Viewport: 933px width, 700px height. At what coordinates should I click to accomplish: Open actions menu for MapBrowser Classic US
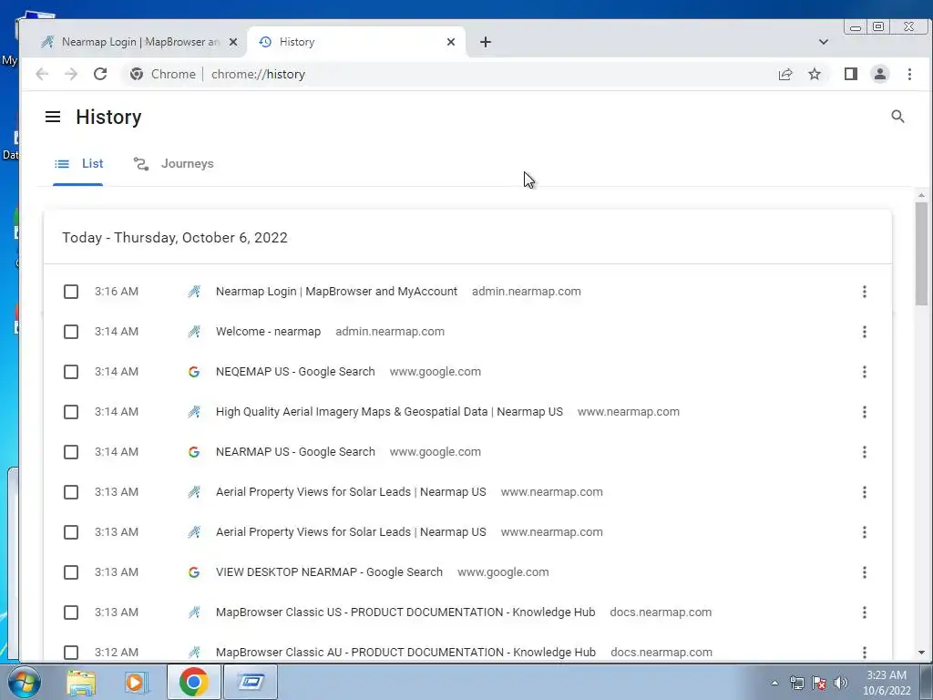(865, 612)
